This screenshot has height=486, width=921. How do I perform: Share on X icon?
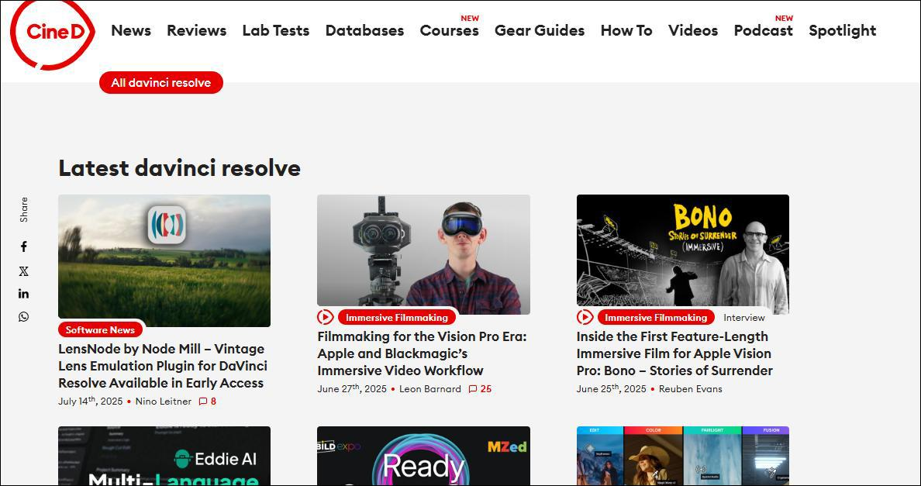tap(23, 271)
